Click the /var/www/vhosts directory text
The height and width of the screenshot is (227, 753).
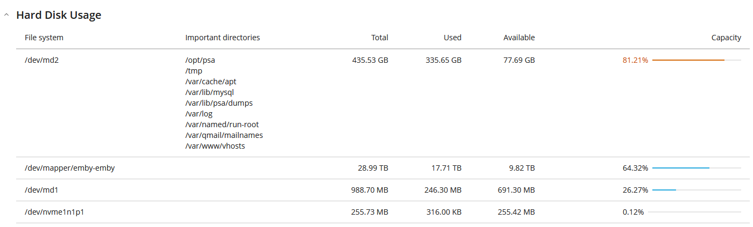point(215,146)
